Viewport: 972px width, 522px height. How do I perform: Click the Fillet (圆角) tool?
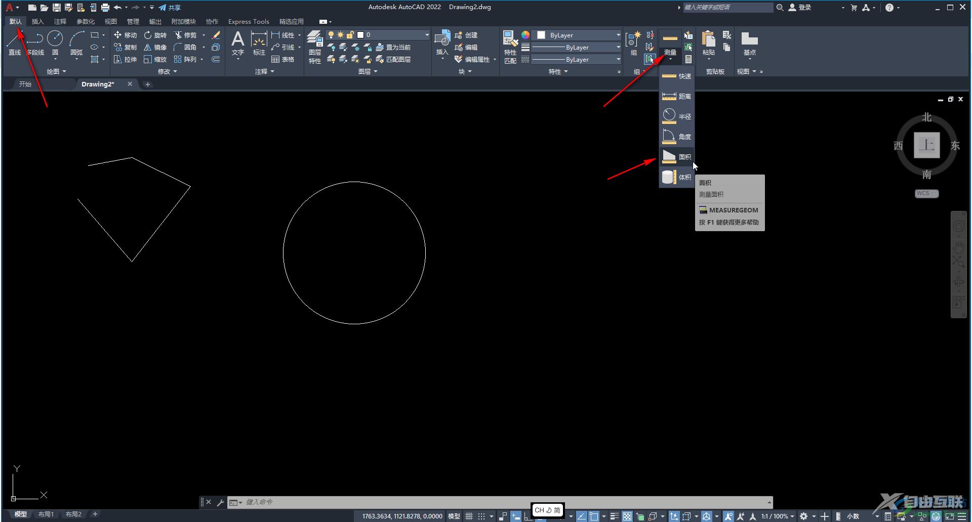185,47
